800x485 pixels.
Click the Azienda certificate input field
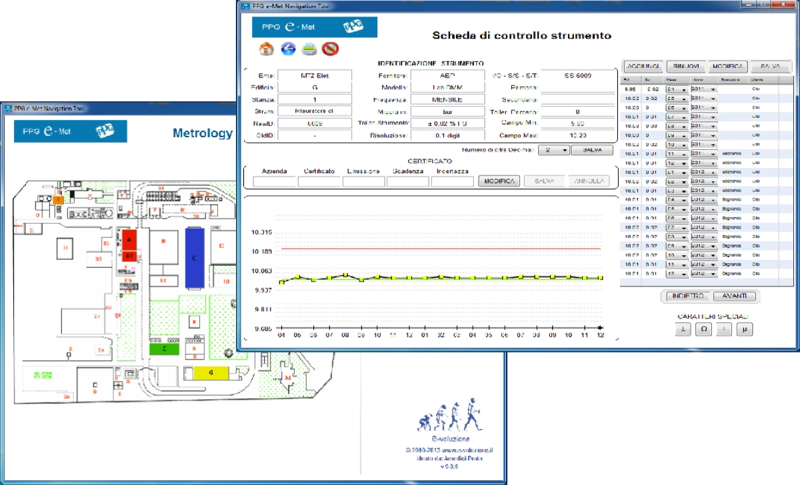[274, 181]
